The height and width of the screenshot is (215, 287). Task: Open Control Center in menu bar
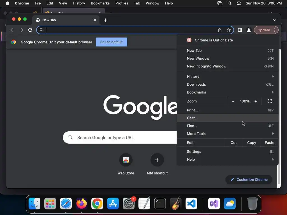[239, 3]
